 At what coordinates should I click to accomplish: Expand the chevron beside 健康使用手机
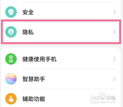tap(114, 59)
